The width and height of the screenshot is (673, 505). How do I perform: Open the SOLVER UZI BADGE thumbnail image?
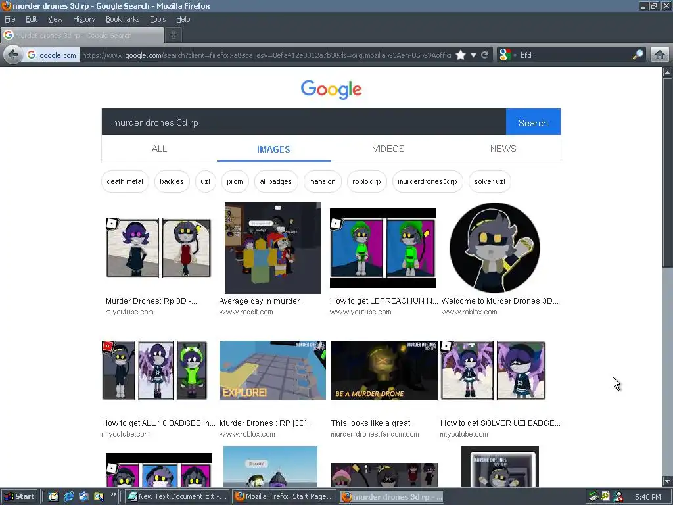coord(493,370)
